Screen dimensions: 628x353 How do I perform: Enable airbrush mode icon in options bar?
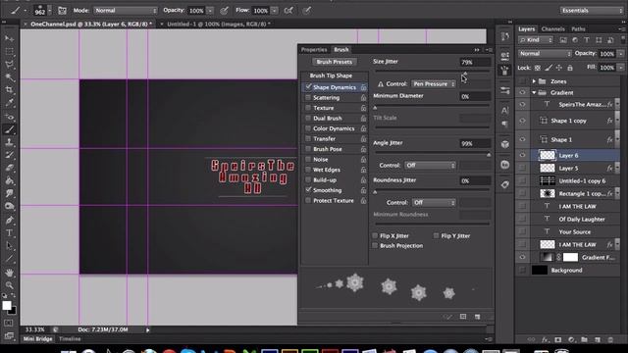[288, 11]
